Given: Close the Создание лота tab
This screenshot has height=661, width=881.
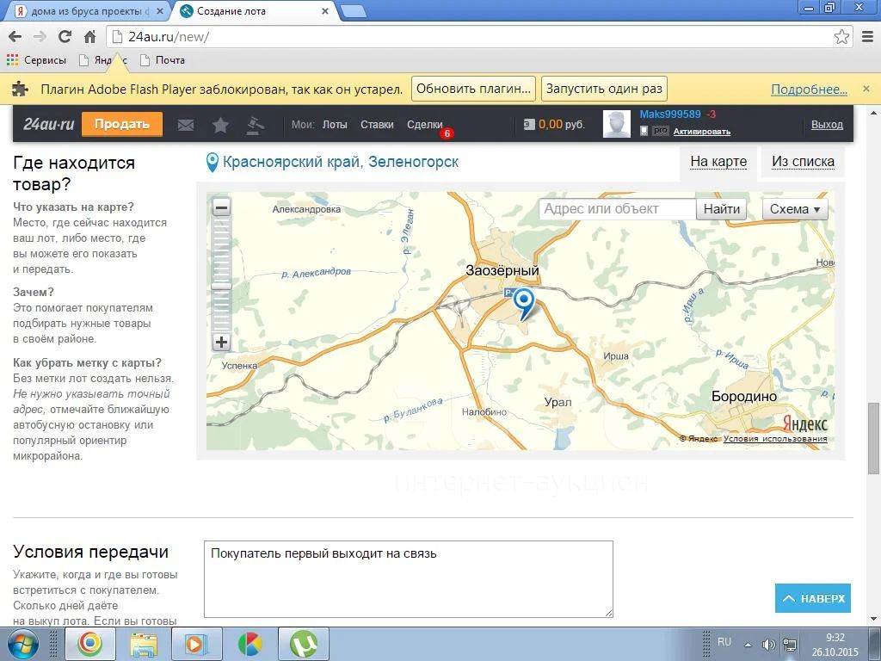Looking at the screenshot, I should click(324, 11).
